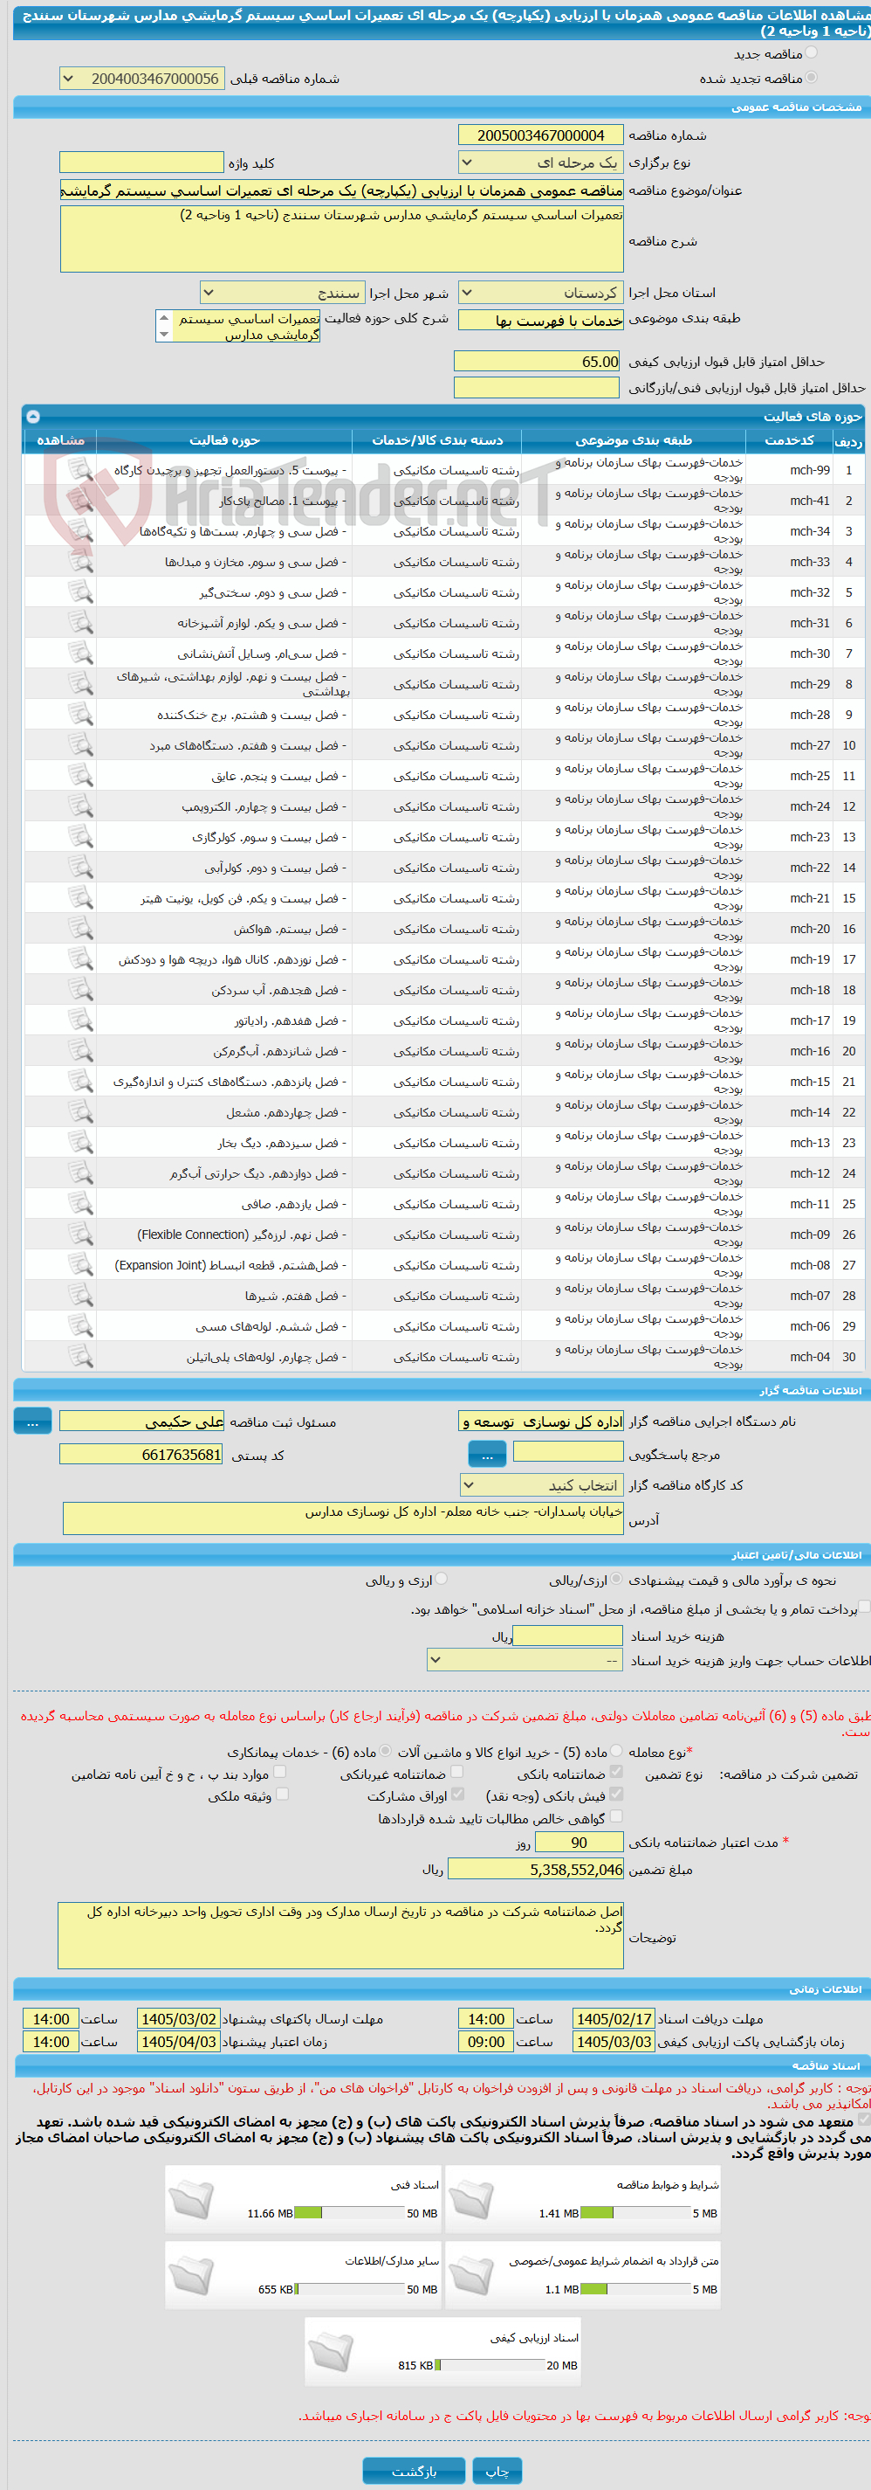
Task: Open view icon for row mch-30
Action: click(80, 654)
